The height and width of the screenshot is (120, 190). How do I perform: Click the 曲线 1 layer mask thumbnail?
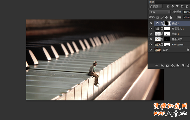(167, 23)
